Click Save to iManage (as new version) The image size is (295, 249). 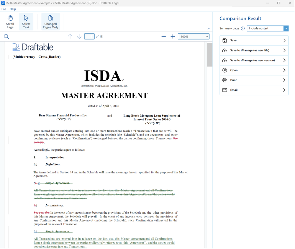pos(254,60)
